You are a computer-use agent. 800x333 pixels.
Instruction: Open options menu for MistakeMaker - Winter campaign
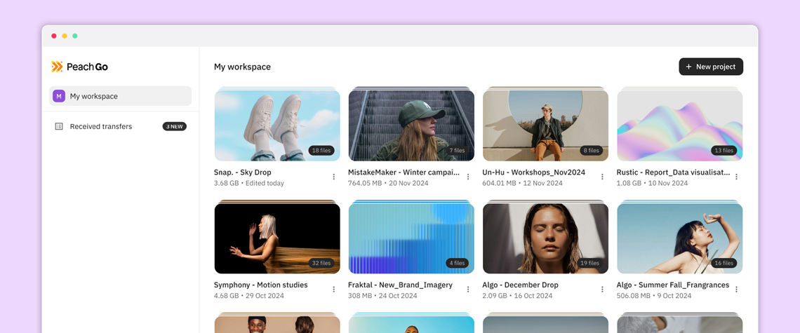click(x=468, y=177)
